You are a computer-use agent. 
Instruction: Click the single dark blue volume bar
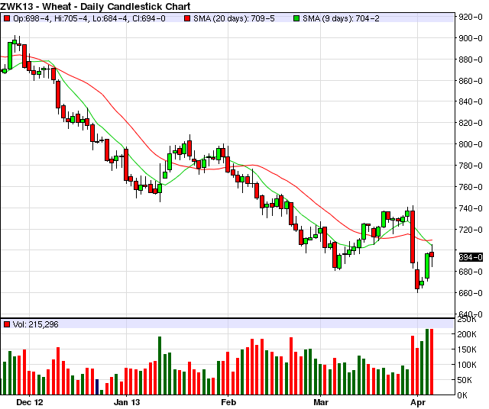tap(97, 387)
